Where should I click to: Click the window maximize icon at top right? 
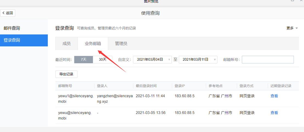click(292, 1)
